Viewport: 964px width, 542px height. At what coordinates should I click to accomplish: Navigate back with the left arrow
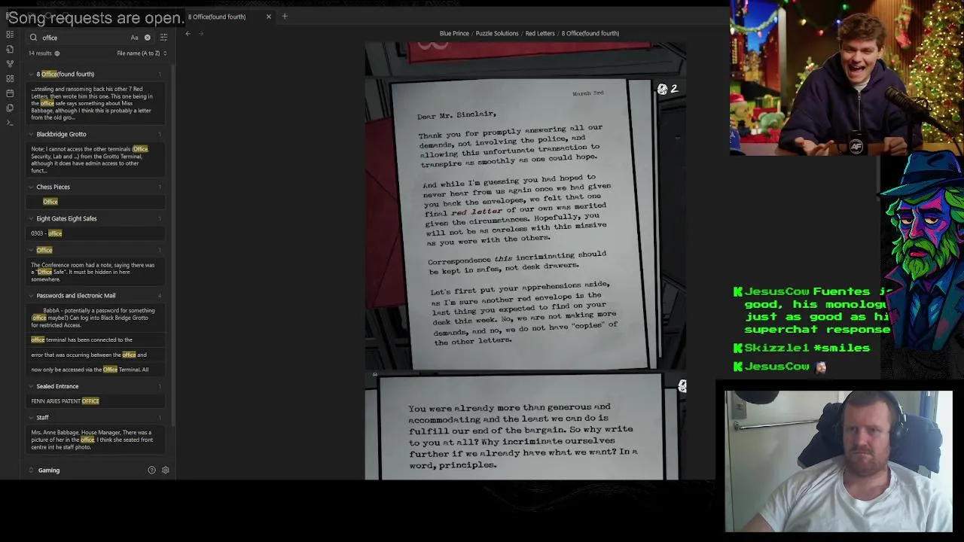click(x=188, y=33)
